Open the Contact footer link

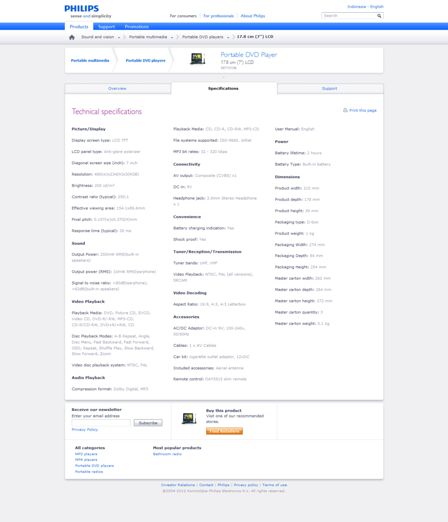coord(206,485)
